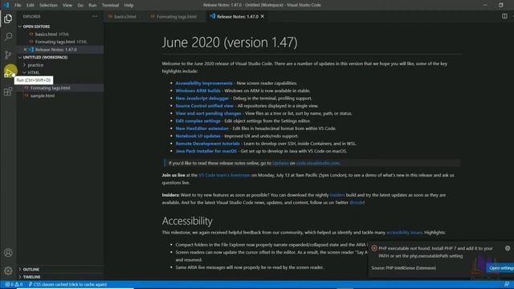Click the code.visualstudio.com link

pyautogui.click(x=318, y=163)
